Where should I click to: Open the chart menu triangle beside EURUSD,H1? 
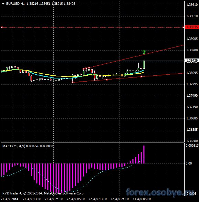(x=3, y=4)
